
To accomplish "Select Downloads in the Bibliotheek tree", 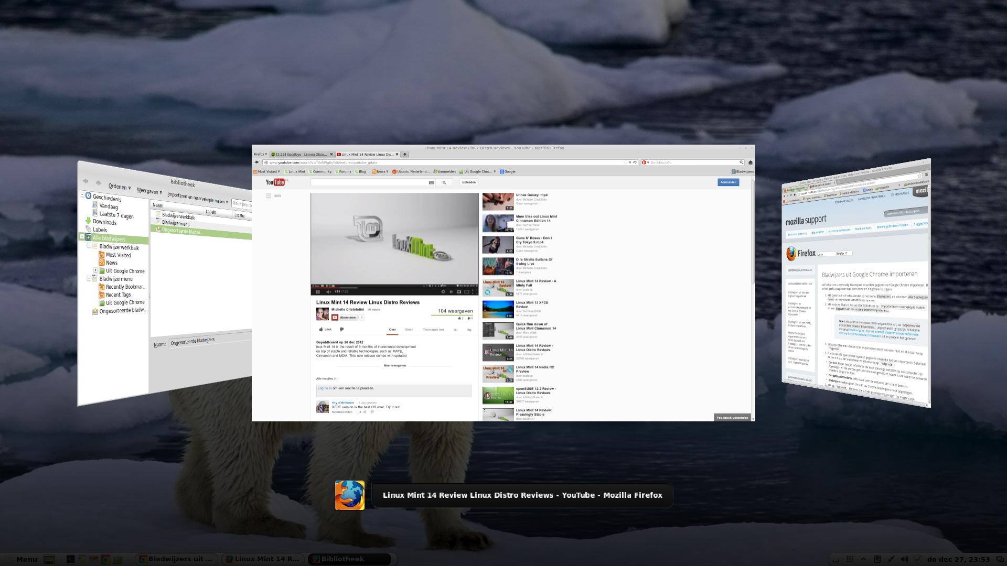I will 104,222.
